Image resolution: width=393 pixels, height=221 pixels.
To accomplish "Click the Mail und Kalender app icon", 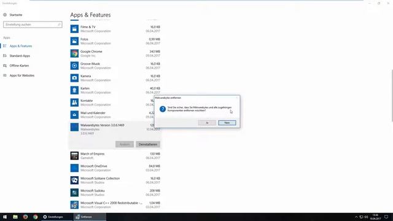I will 74,115.
